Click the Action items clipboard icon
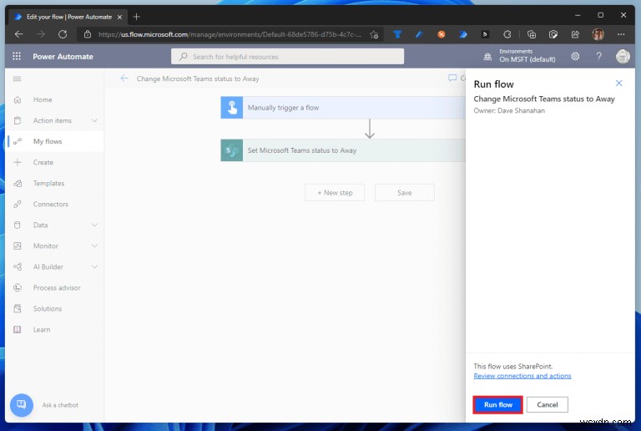The width and height of the screenshot is (641, 431). pos(18,120)
